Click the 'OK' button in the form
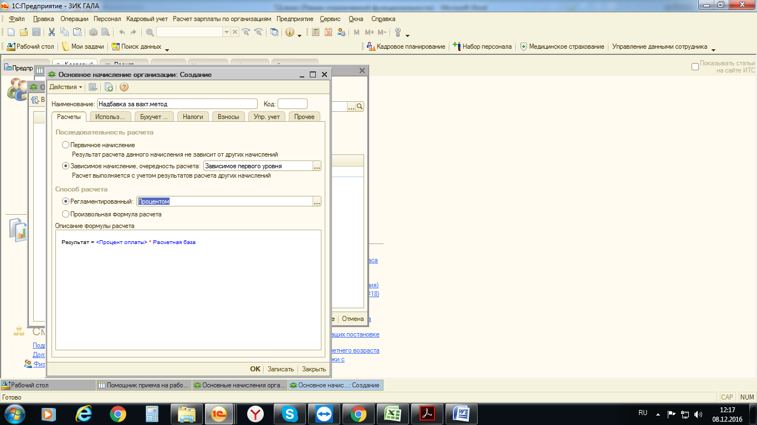757x425 pixels. click(255, 369)
